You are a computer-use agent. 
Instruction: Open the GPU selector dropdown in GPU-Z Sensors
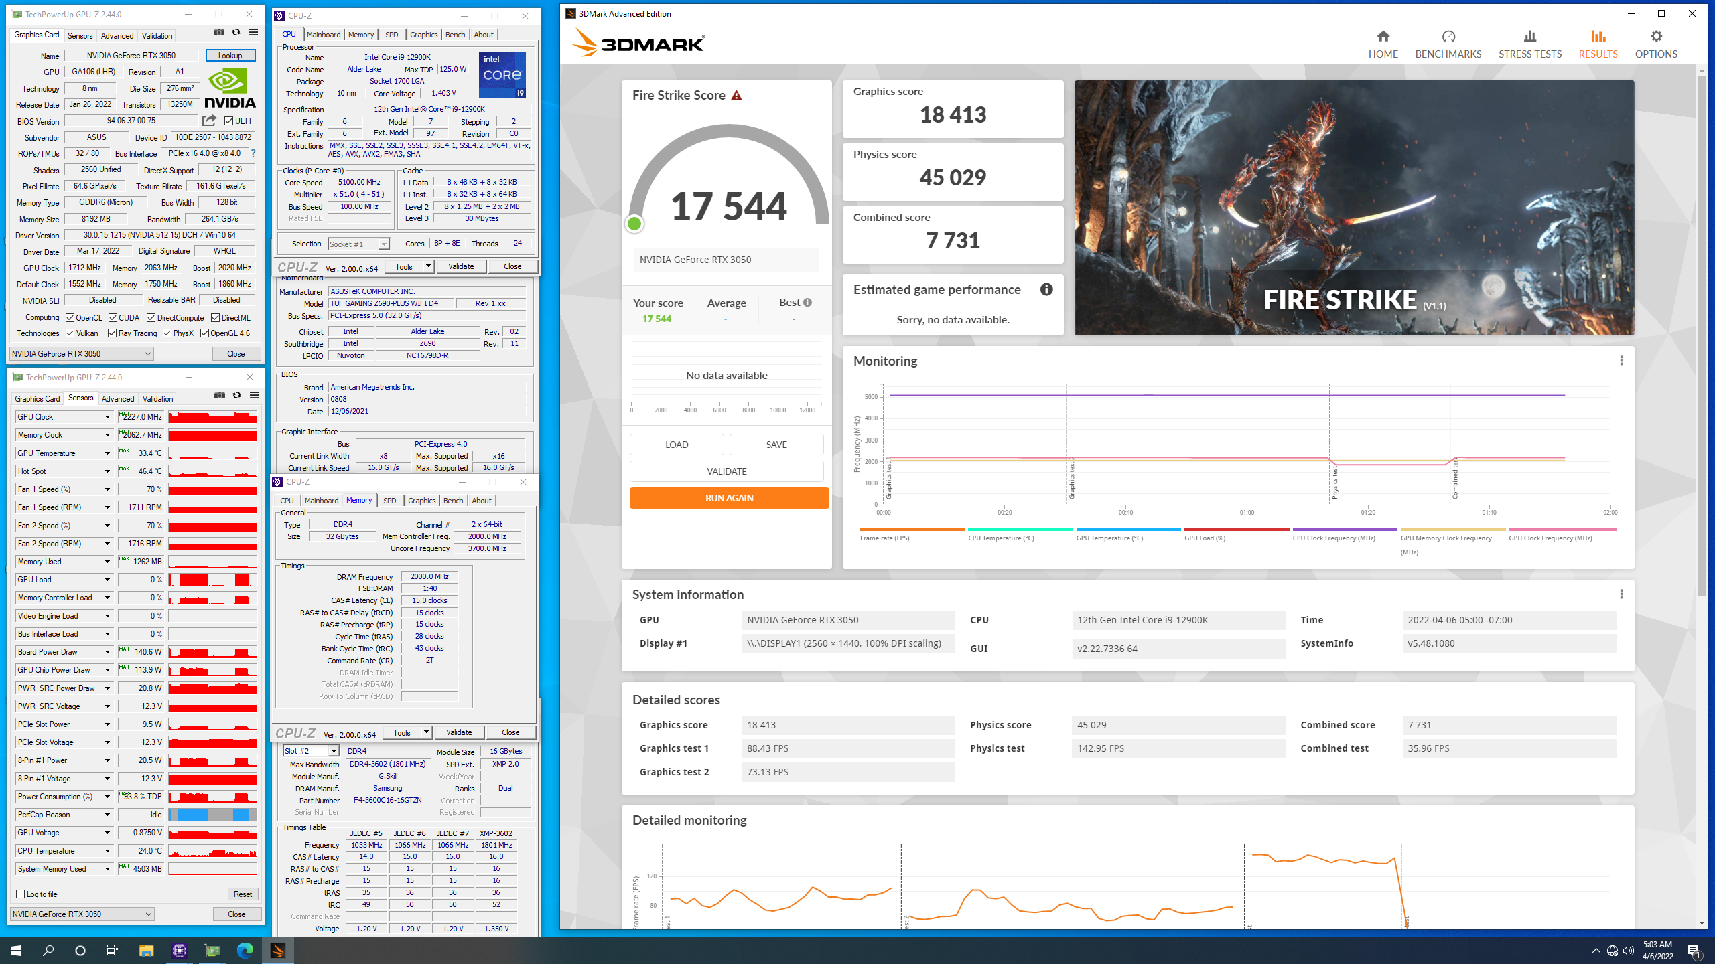tap(82, 914)
